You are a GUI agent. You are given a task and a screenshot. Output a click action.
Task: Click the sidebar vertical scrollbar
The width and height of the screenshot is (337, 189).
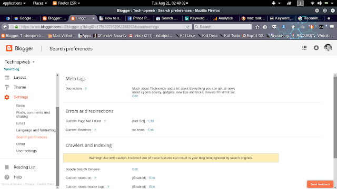[x=57, y=146]
